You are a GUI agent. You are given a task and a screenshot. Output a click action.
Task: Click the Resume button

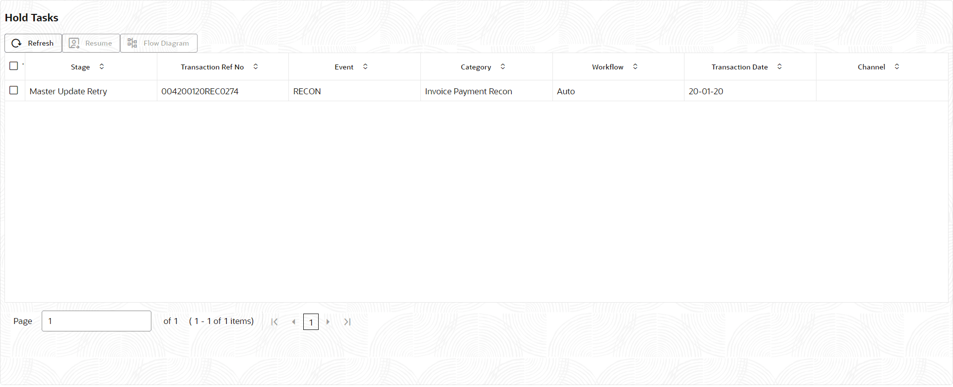[91, 43]
